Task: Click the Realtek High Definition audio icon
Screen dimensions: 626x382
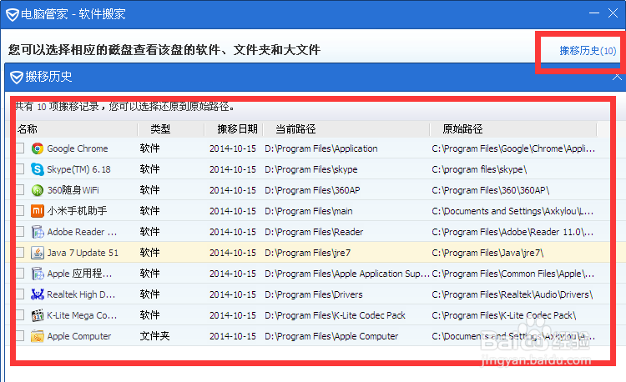Action: click(x=38, y=294)
